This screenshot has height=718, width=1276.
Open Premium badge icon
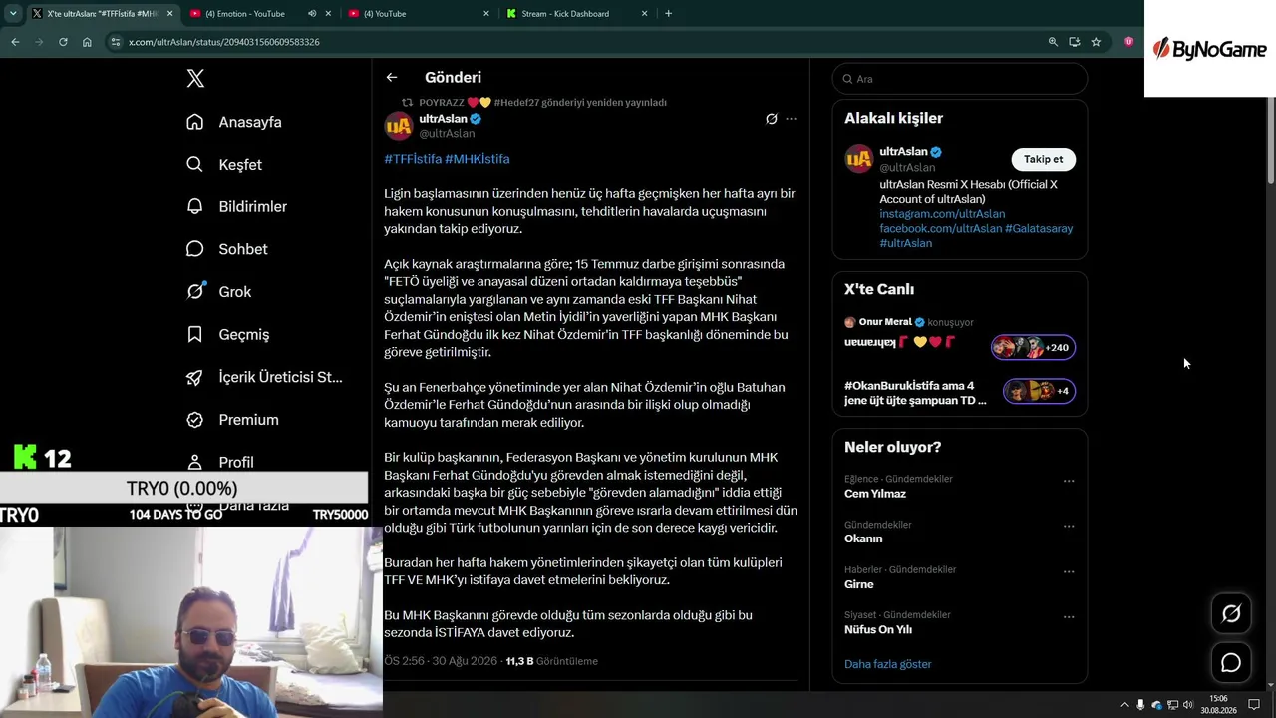pyautogui.click(x=194, y=420)
